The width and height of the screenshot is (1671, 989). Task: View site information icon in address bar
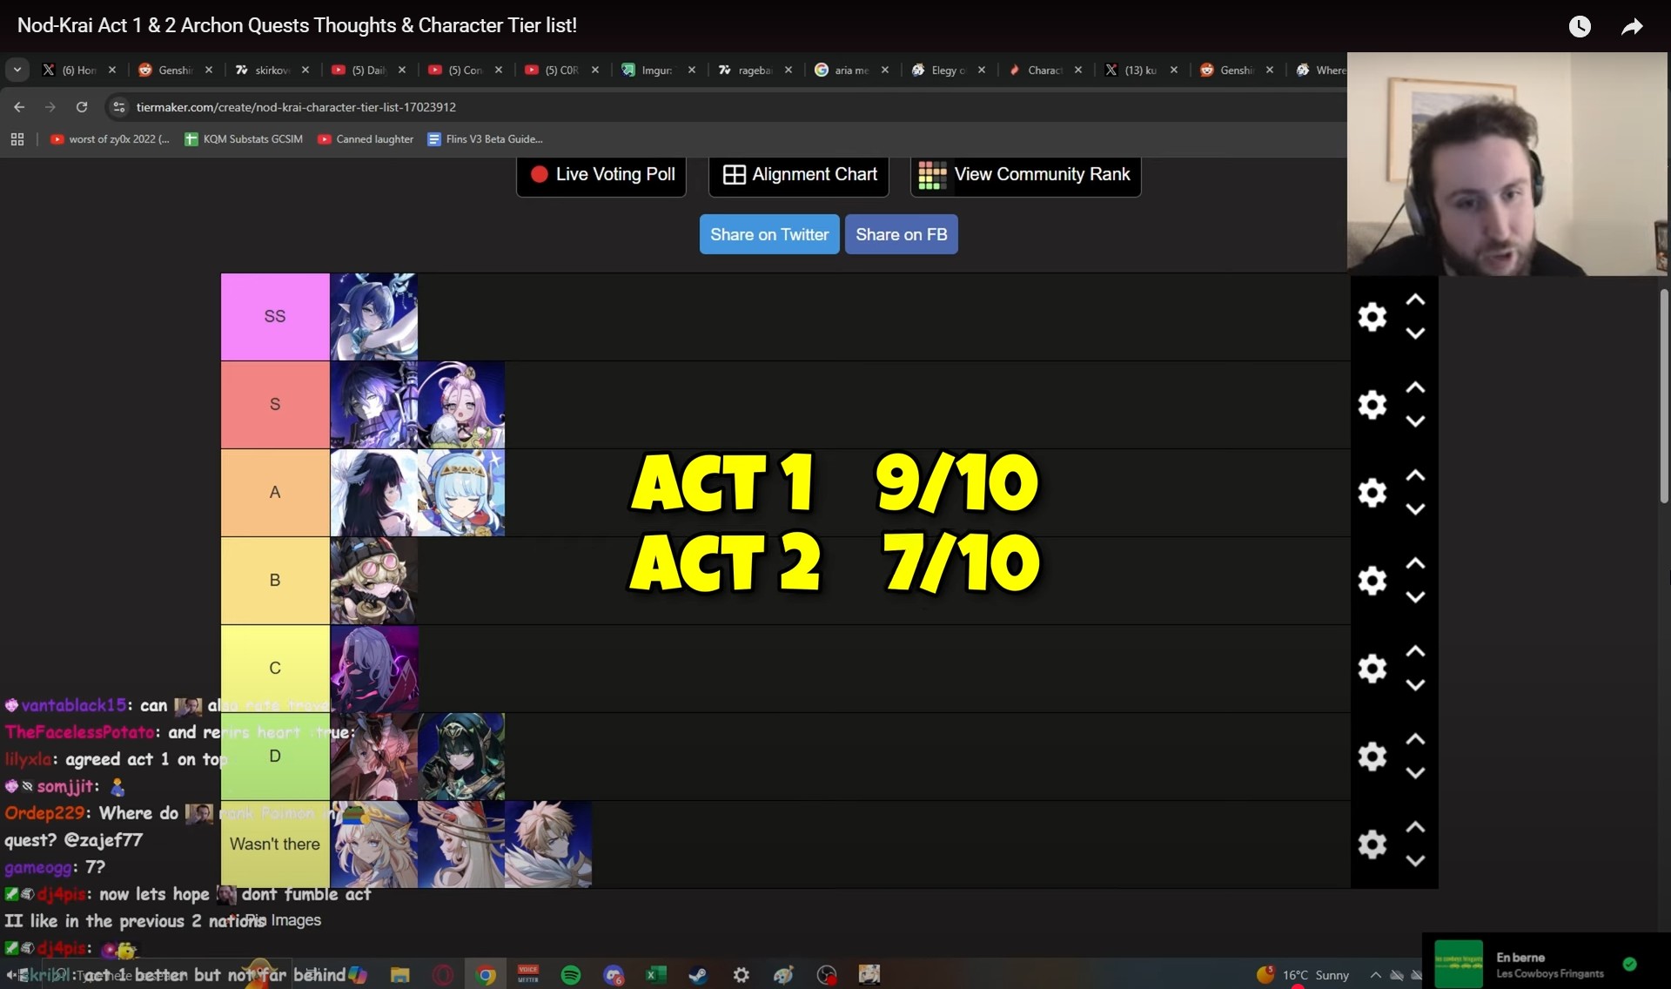[119, 107]
